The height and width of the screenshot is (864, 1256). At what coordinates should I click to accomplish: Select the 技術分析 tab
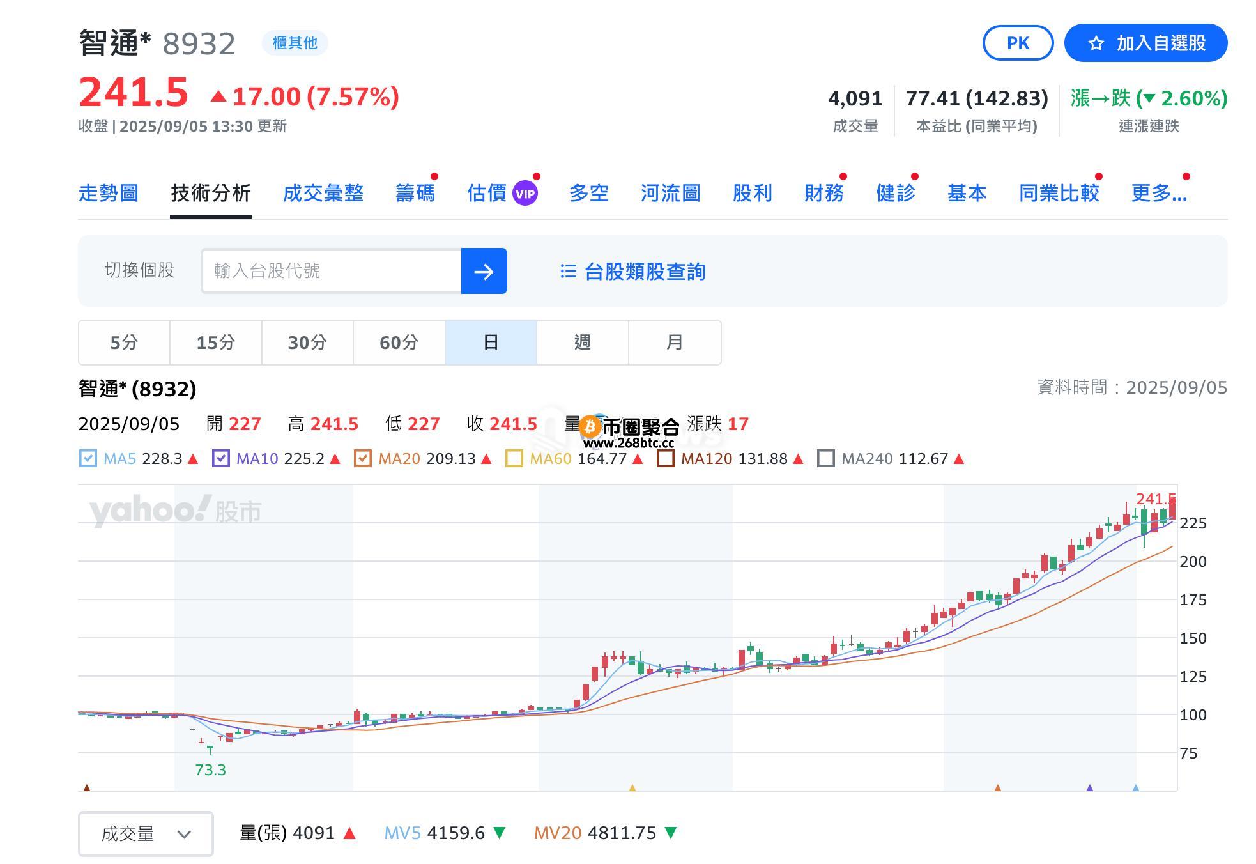pos(211,192)
